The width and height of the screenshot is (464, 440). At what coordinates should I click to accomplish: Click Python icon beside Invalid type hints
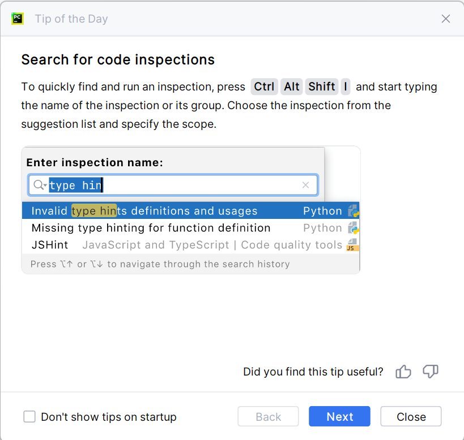pos(354,211)
